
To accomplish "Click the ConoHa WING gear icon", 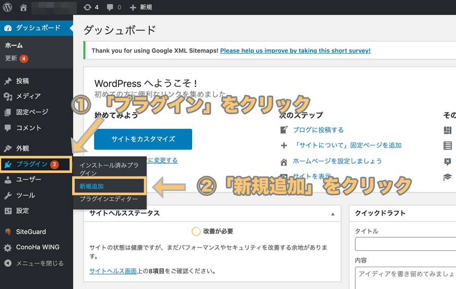I will 8,247.
